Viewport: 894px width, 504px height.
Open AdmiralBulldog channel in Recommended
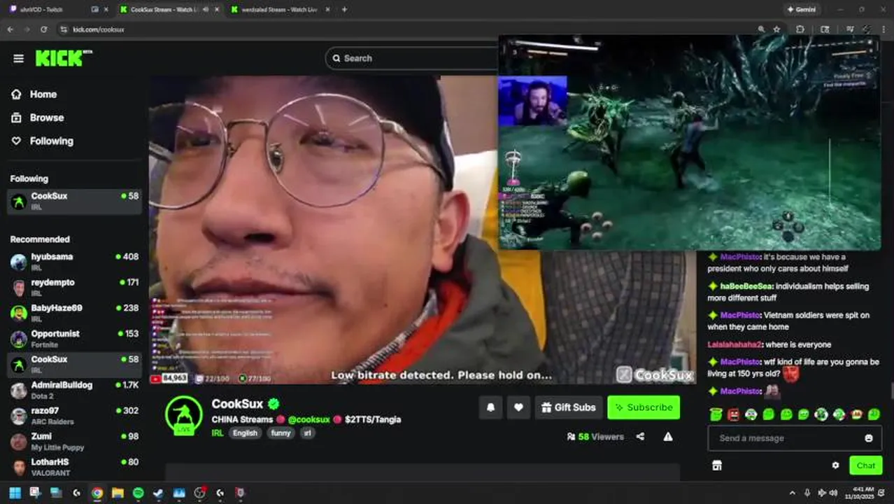(x=74, y=391)
